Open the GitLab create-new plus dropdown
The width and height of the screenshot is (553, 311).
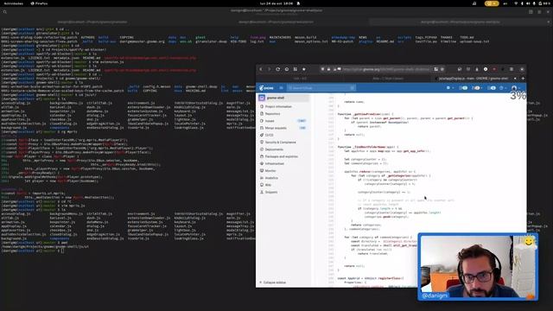click(449, 88)
